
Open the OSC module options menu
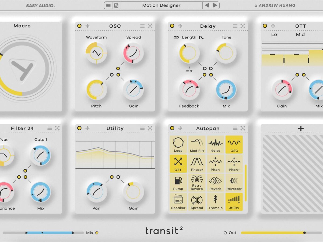click(142, 26)
